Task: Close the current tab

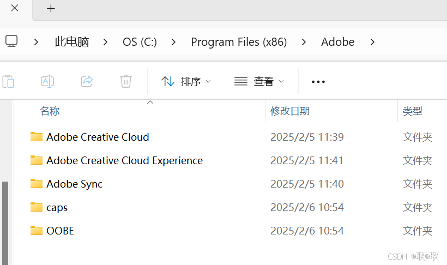Action: 15,8
